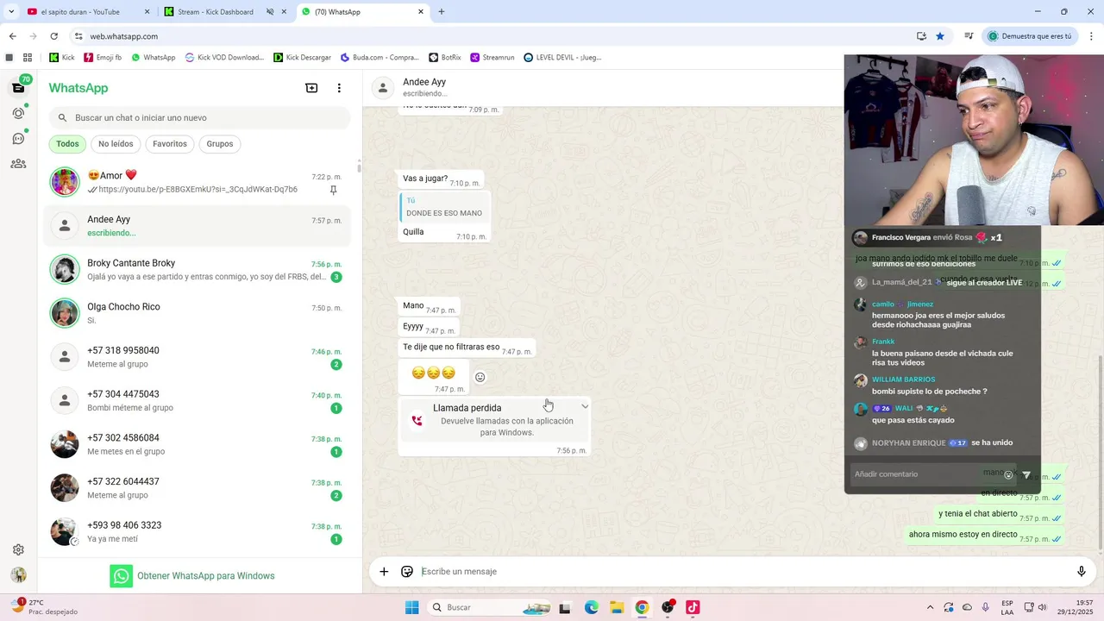Open the Broky Cantante Broky chat

pyautogui.click(x=199, y=270)
